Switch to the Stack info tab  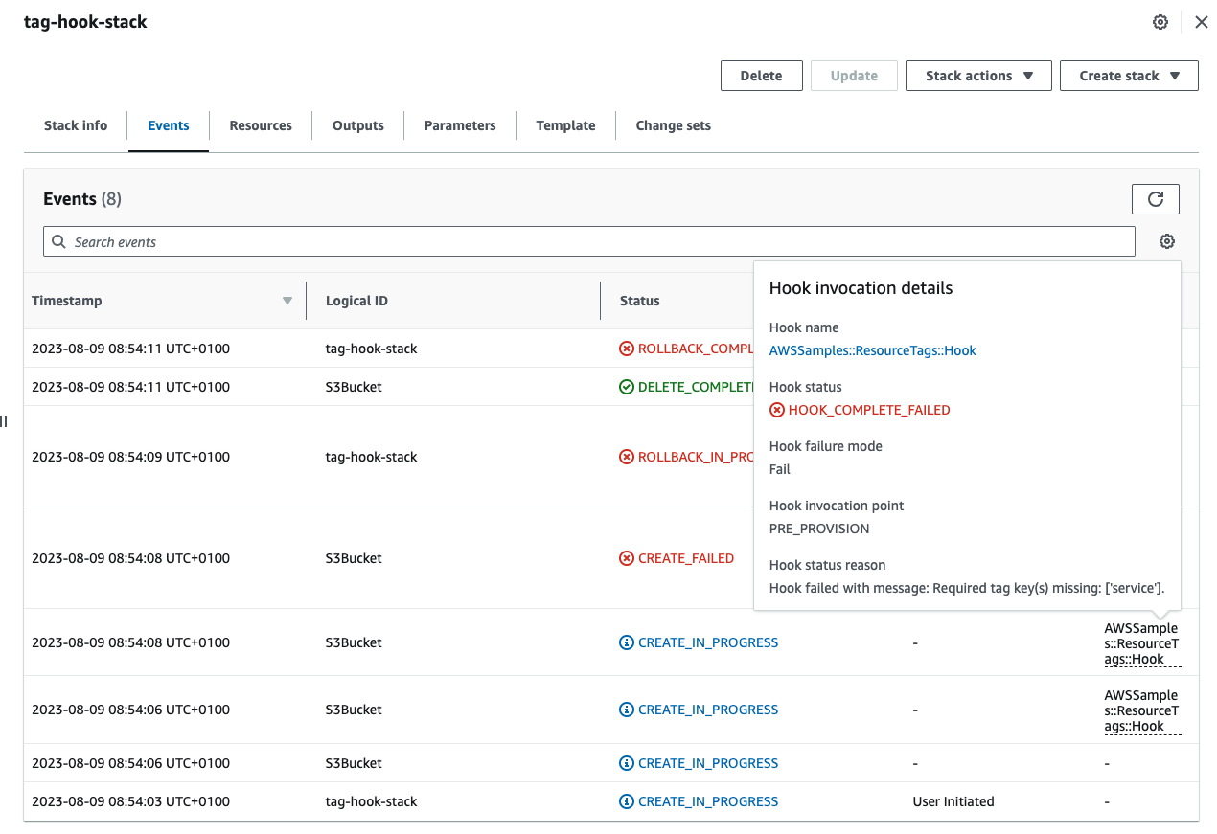tap(76, 125)
